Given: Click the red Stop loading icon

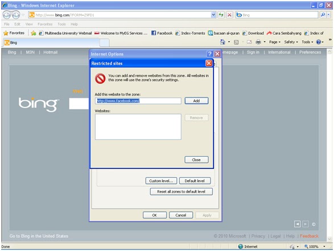Looking at the screenshot, I should 229,15.
